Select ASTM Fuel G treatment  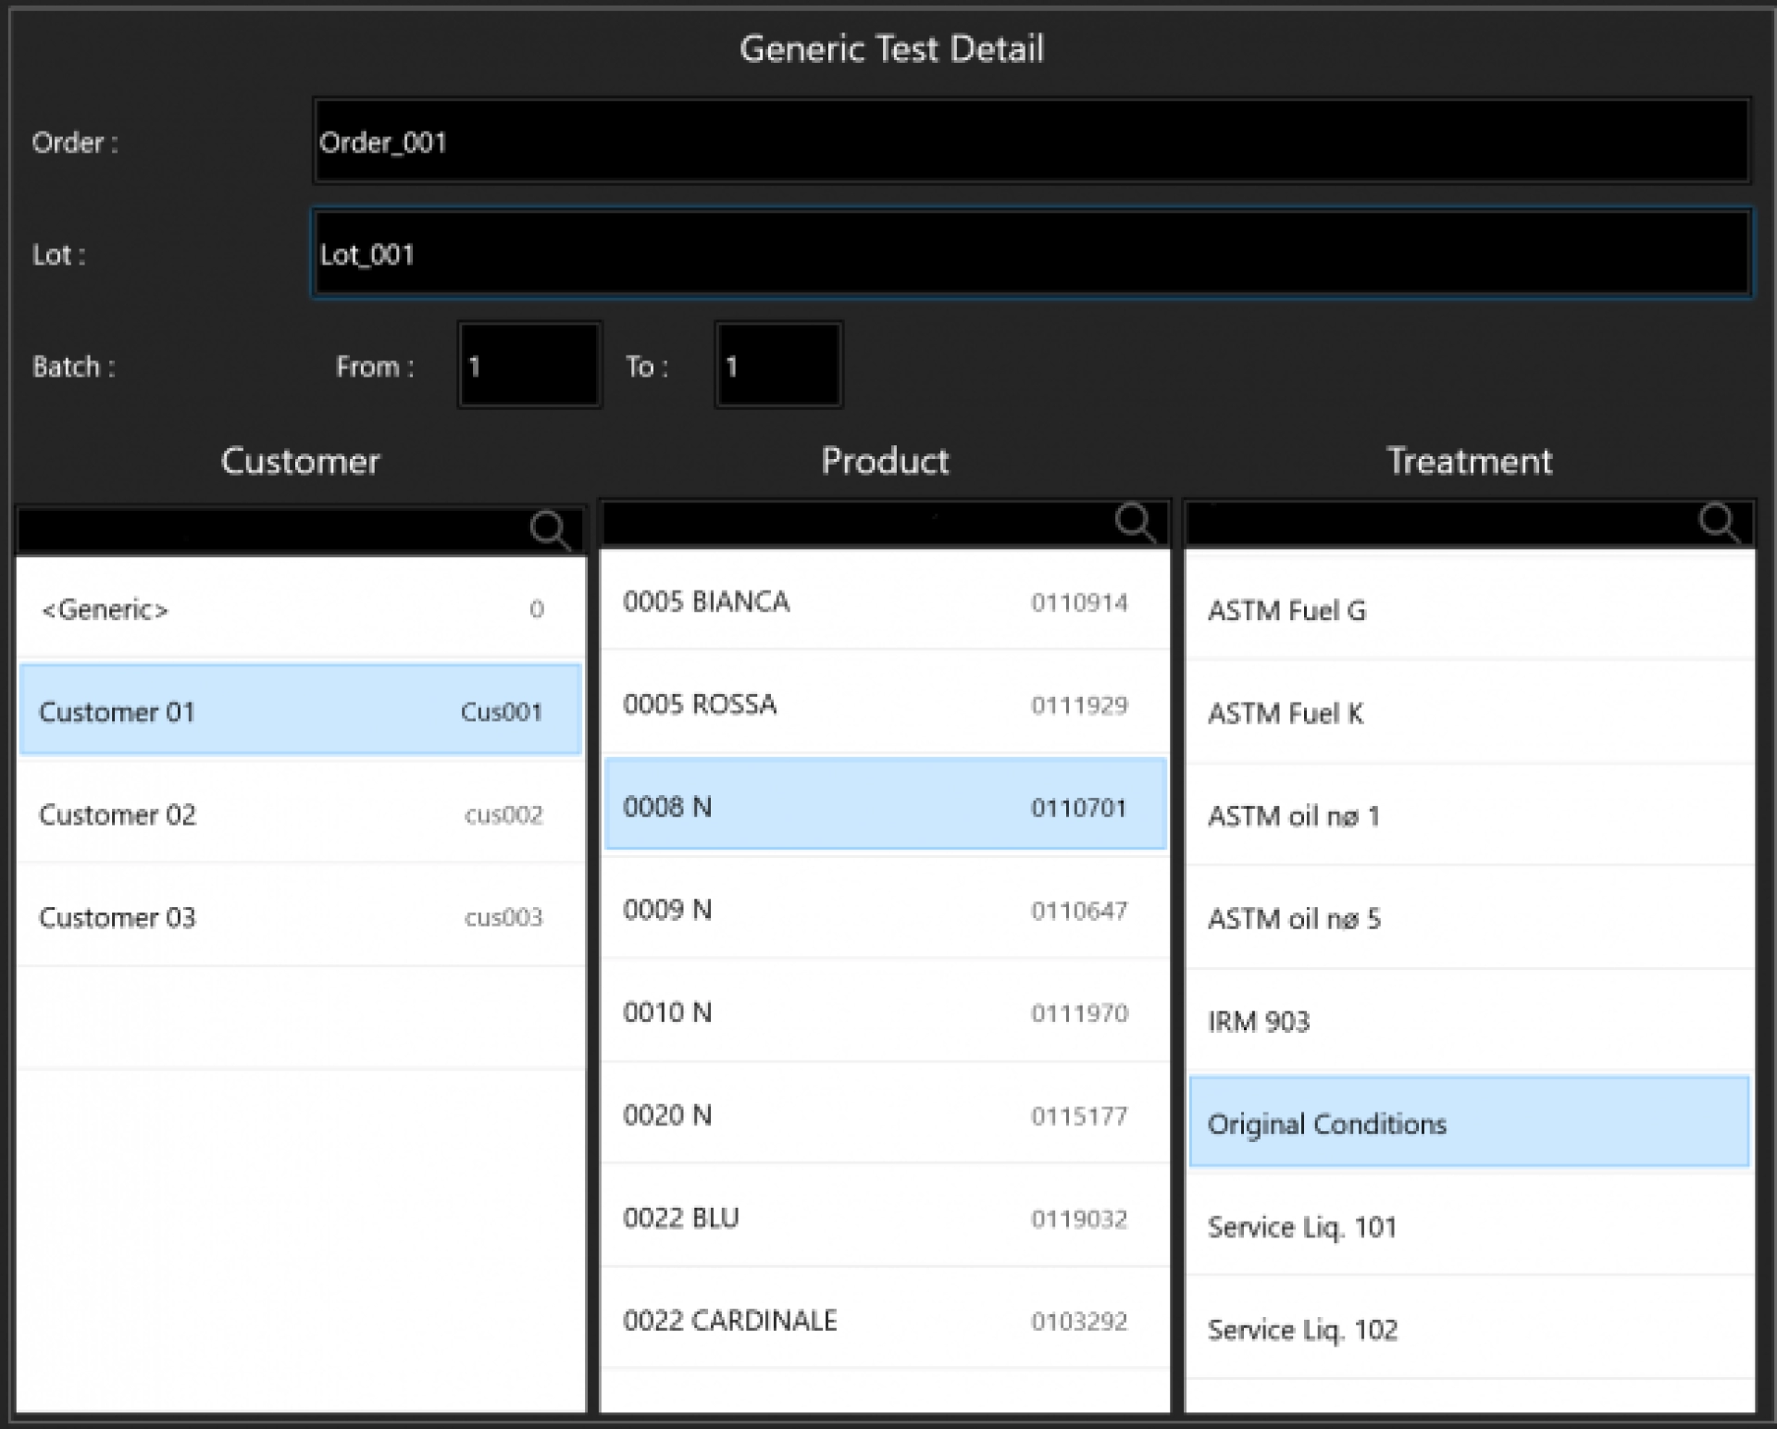point(1469,611)
